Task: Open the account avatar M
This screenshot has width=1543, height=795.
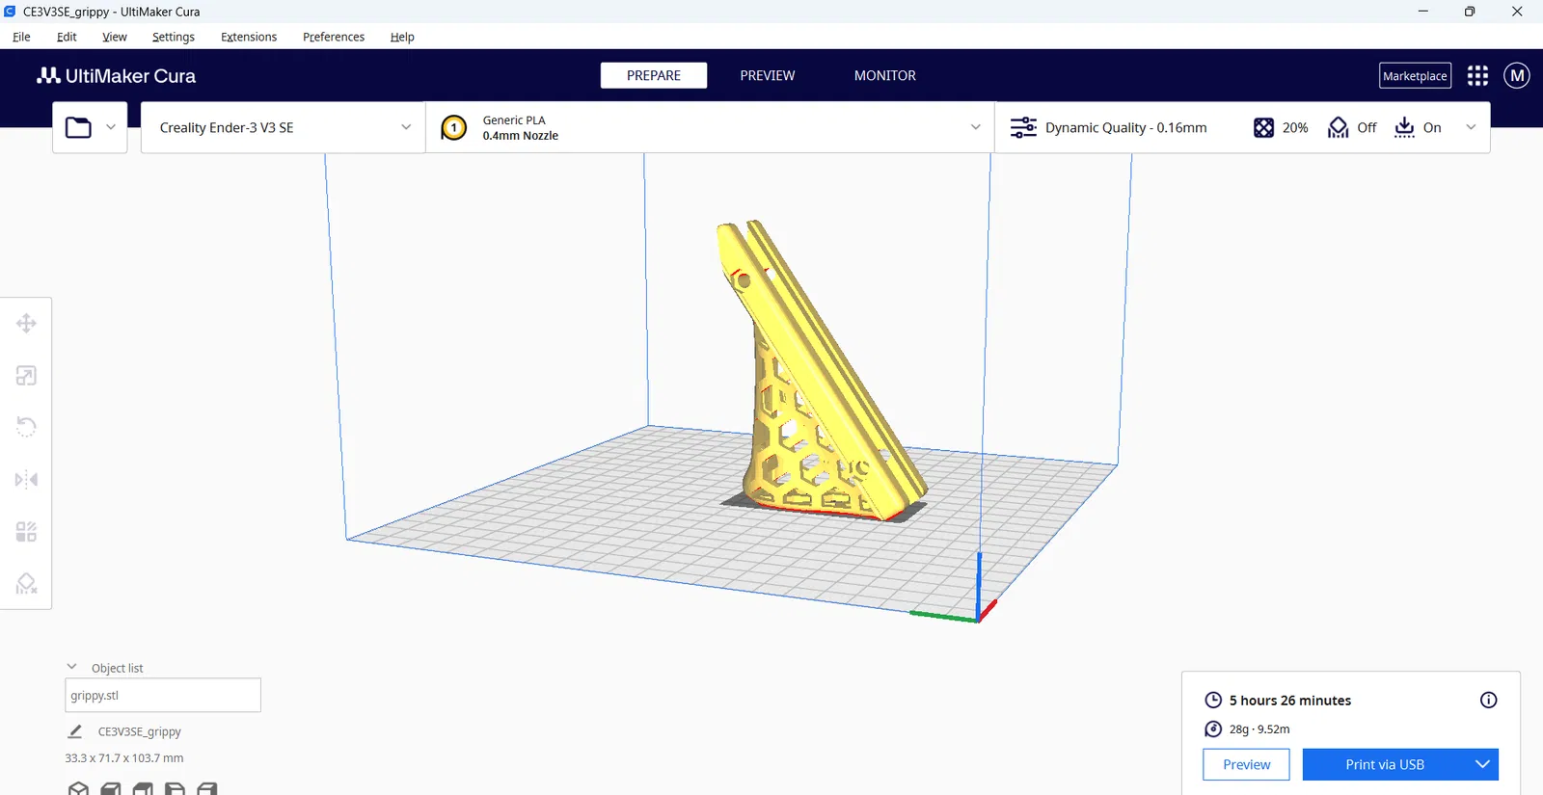Action: click(1517, 75)
